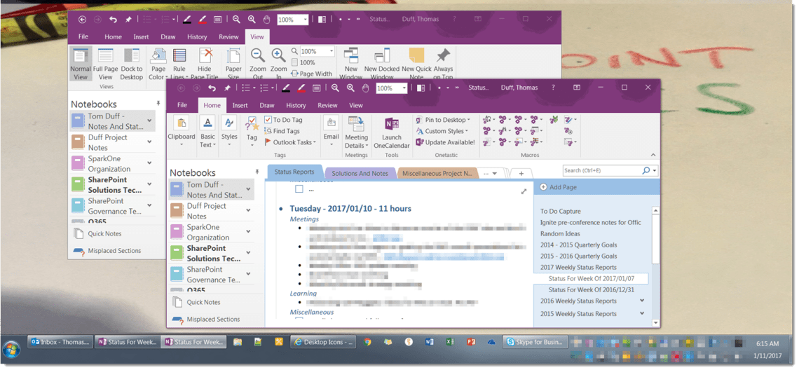Click large Zoom Out button in rear View ribbon
799x370 pixels.
point(258,64)
